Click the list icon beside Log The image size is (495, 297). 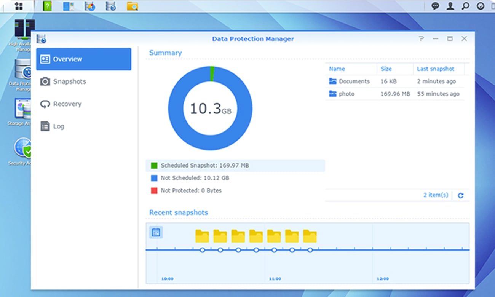coord(45,126)
